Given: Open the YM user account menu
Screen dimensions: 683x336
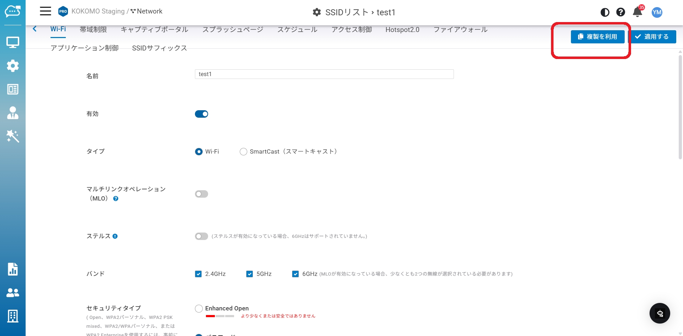Looking at the screenshot, I should pos(657,12).
